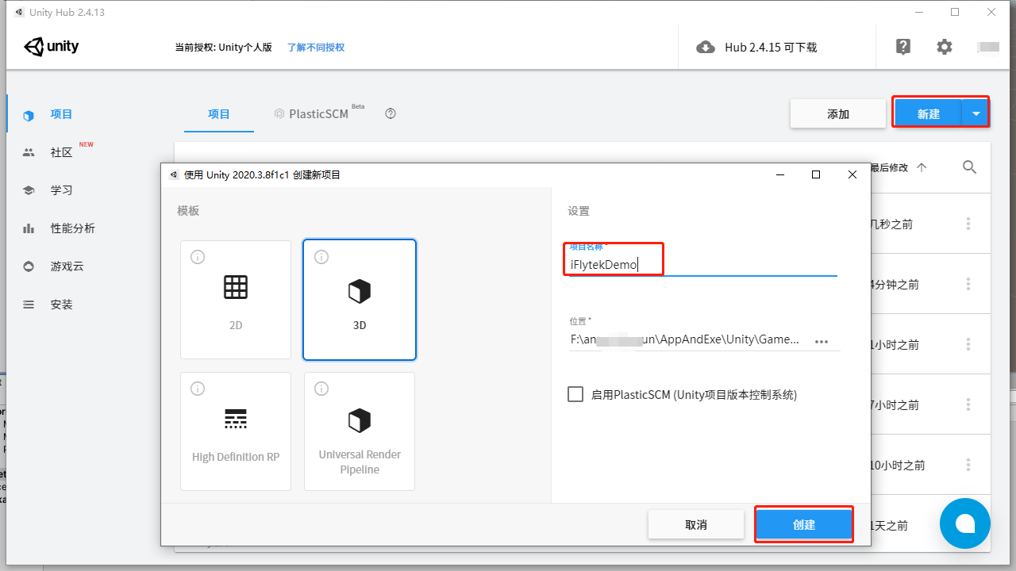Image resolution: width=1016 pixels, height=571 pixels.
Task: Switch to the PlasticSCM tab
Action: click(x=318, y=114)
